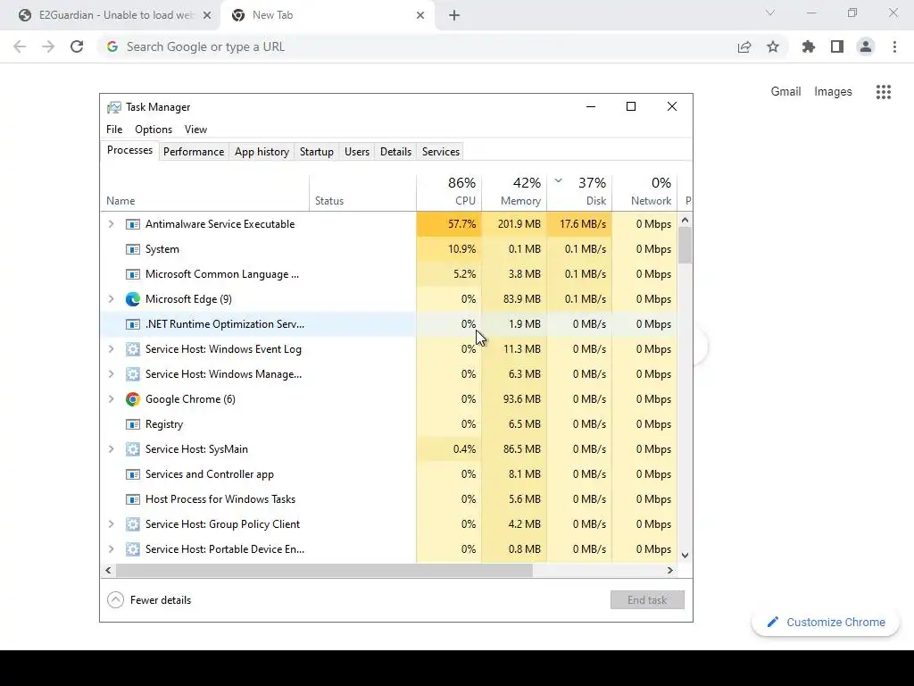Click Service Host: Windows Event Log icon
914x686 pixels.
coord(133,349)
